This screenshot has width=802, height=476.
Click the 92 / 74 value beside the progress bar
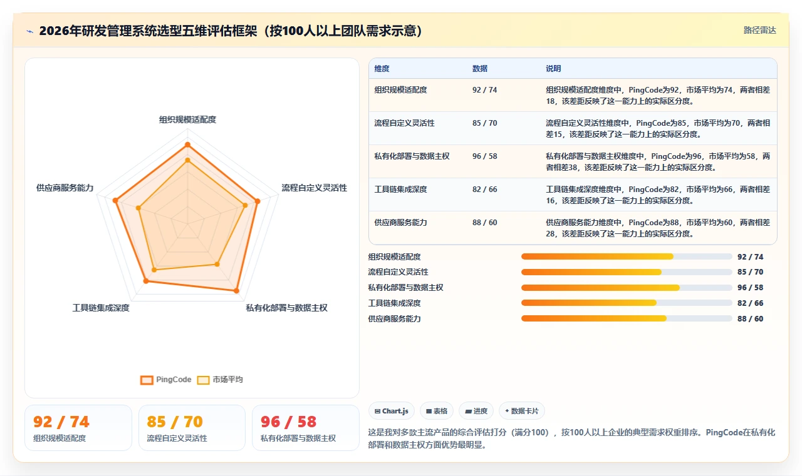[751, 257]
